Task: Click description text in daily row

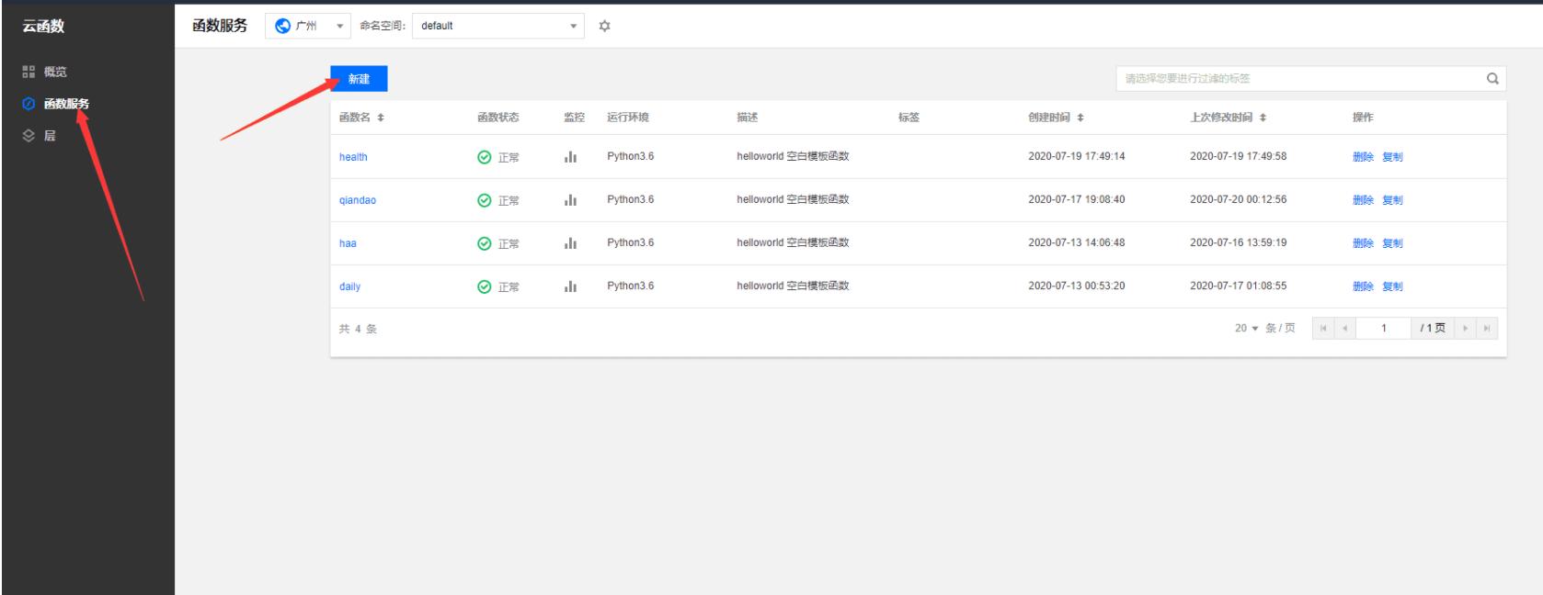Action: coord(793,286)
